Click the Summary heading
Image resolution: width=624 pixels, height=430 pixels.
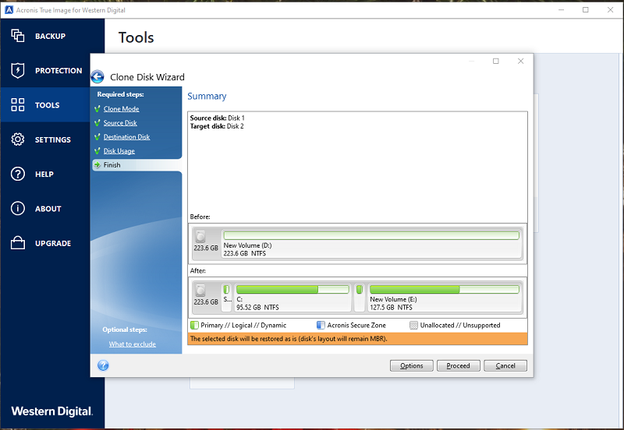[x=207, y=97]
